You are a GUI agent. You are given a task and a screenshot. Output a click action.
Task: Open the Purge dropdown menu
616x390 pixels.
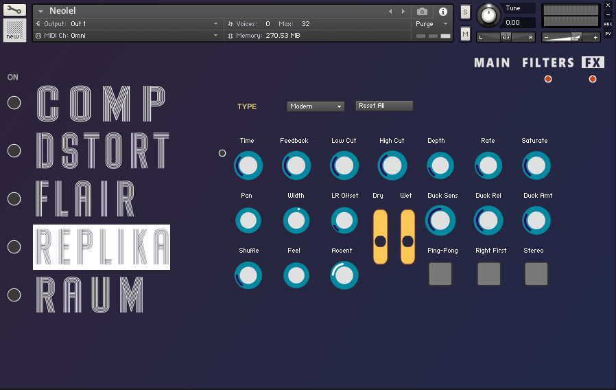click(x=431, y=24)
